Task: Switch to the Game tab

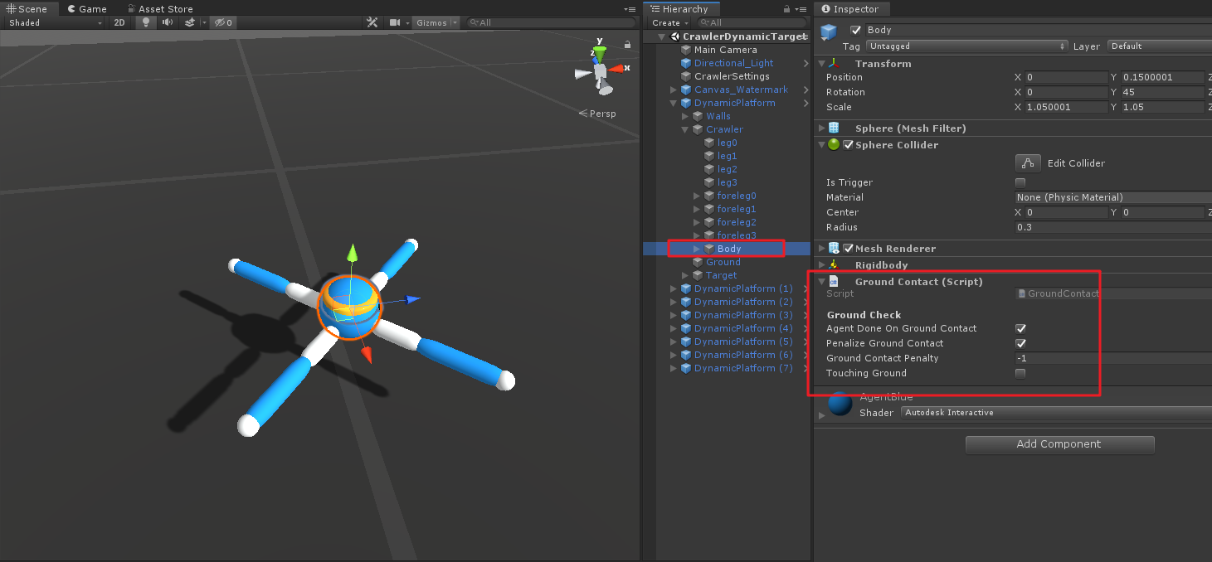Action: tap(87, 9)
